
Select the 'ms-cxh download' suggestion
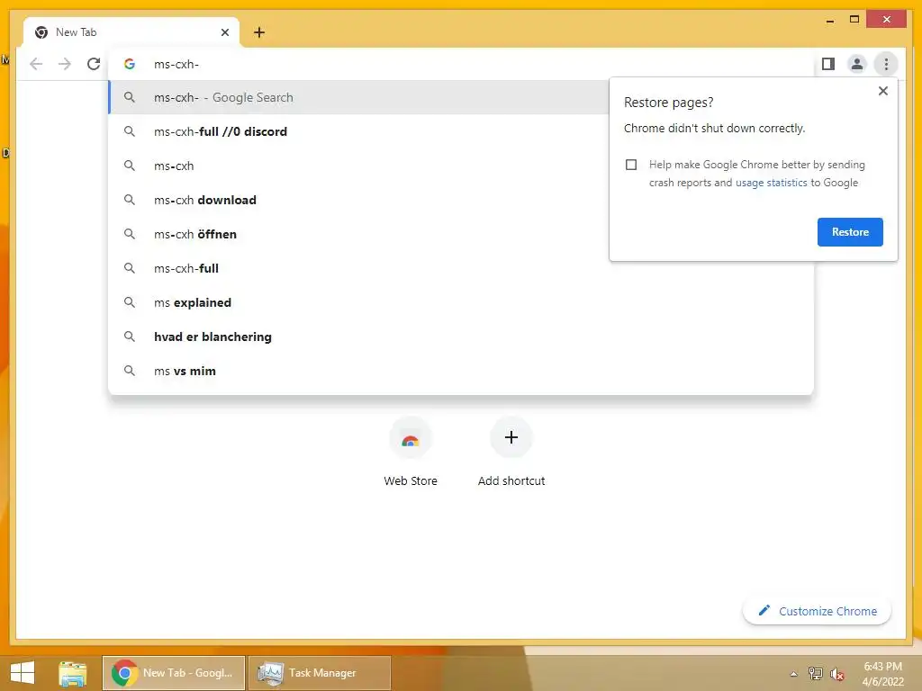tap(358, 200)
